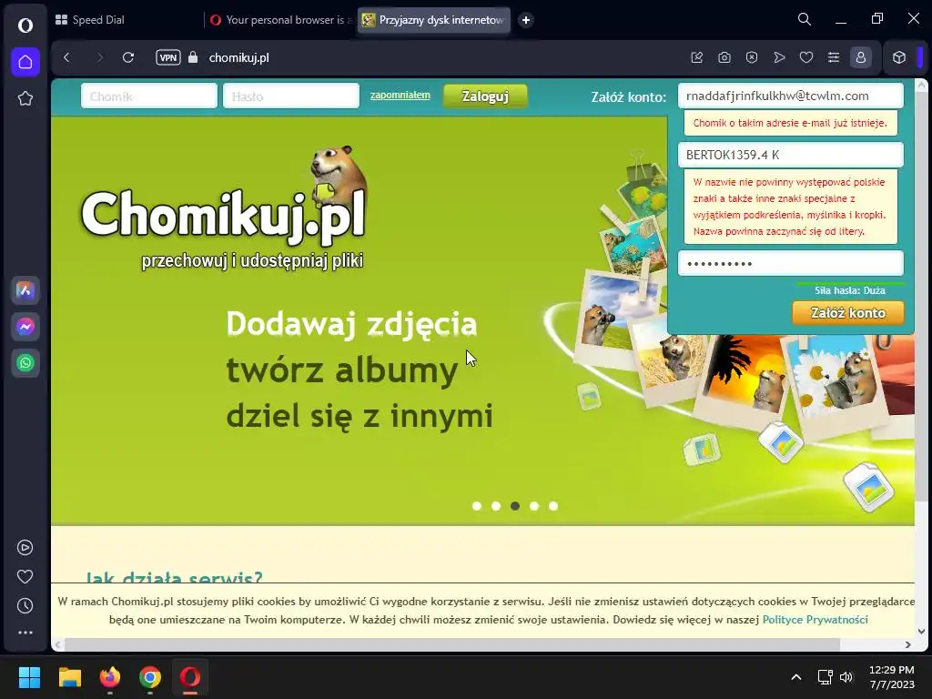Screen dimensions: 932x699
Task: Open File Explorer from the taskbar
Action: point(69,677)
